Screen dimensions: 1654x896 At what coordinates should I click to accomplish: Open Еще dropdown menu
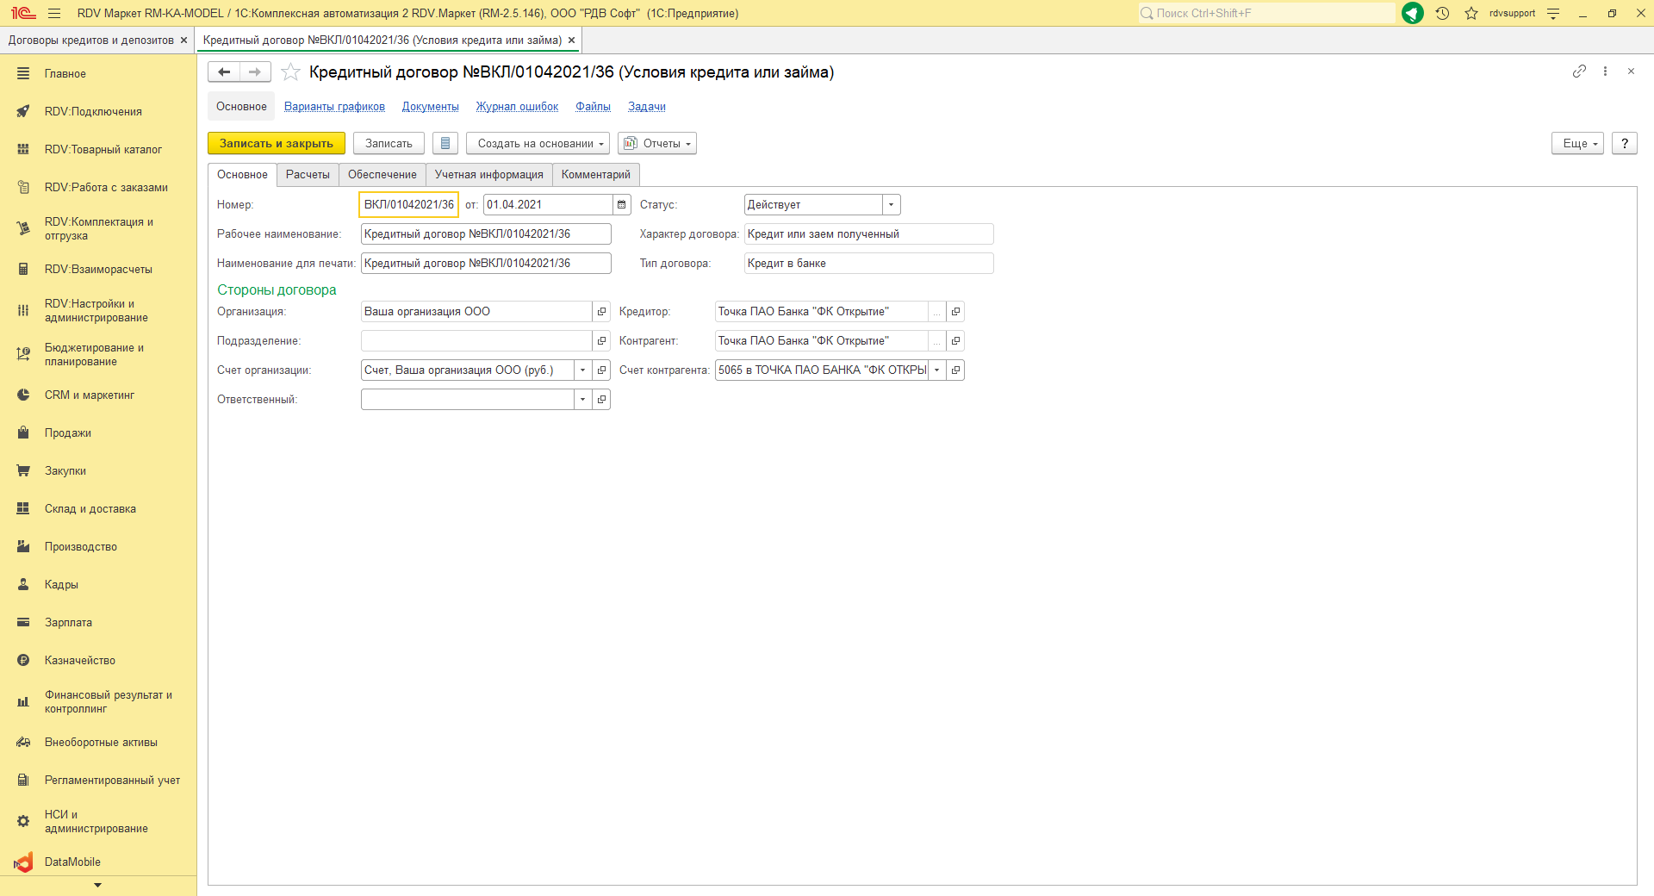click(x=1577, y=143)
